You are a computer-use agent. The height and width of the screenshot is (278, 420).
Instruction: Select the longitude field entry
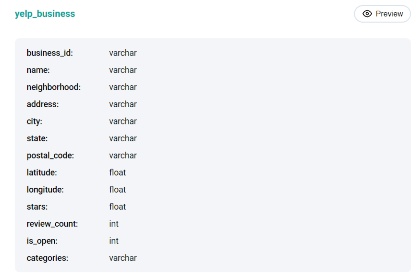click(x=45, y=189)
